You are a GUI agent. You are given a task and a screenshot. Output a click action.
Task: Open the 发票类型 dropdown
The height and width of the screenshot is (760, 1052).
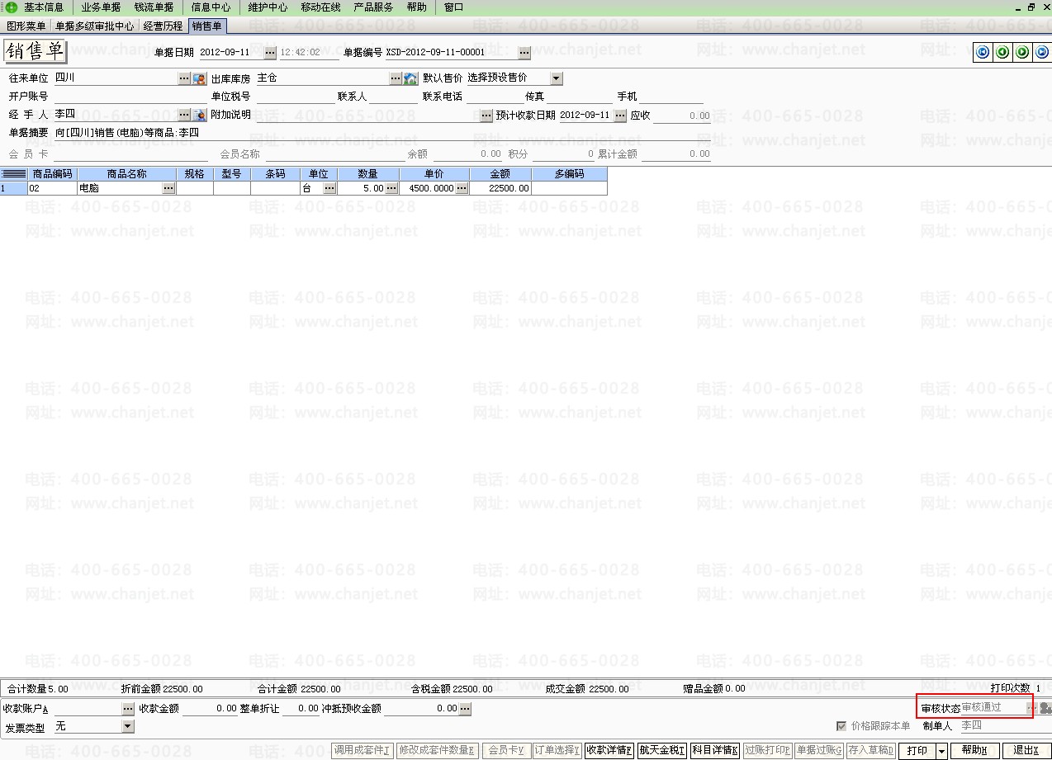coord(127,726)
